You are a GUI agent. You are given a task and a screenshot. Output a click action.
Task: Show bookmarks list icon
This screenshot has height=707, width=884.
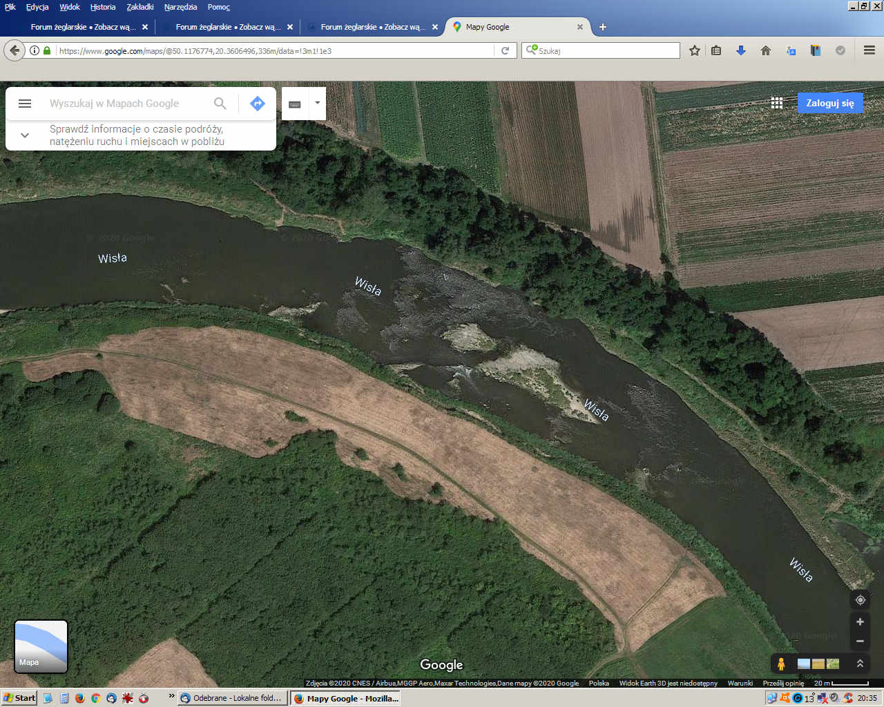716,50
